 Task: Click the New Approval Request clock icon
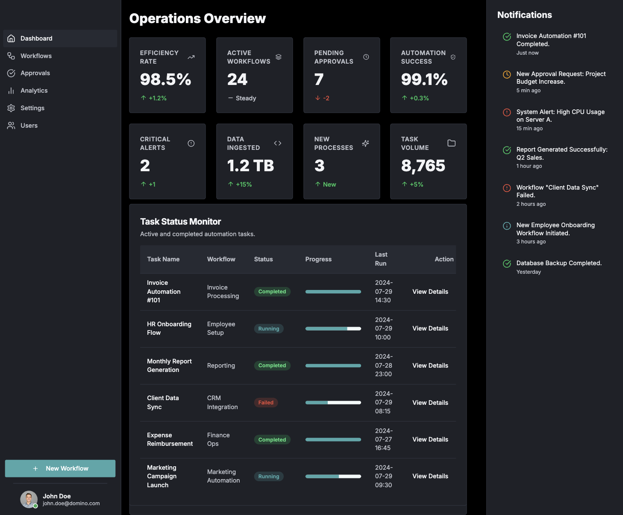coord(507,74)
